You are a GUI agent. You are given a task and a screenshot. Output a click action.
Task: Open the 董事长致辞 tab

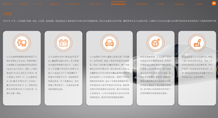click(x=7, y=4)
